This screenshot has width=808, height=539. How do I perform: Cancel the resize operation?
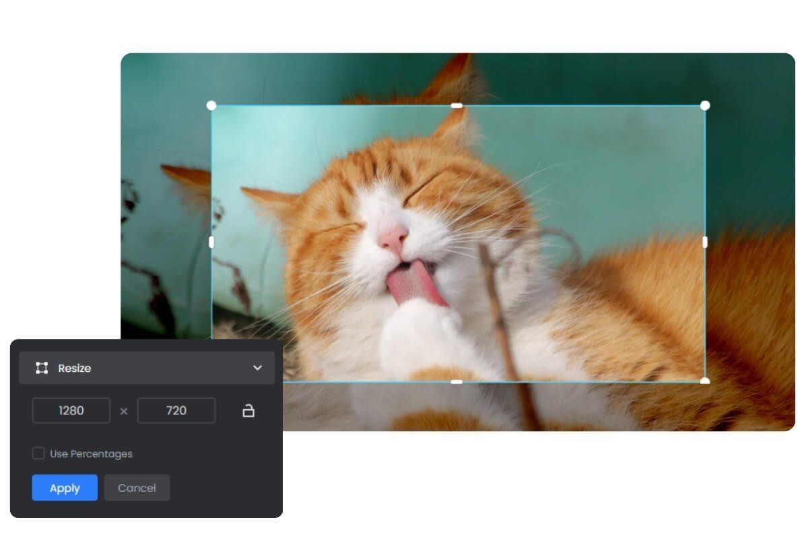[137, 488]
